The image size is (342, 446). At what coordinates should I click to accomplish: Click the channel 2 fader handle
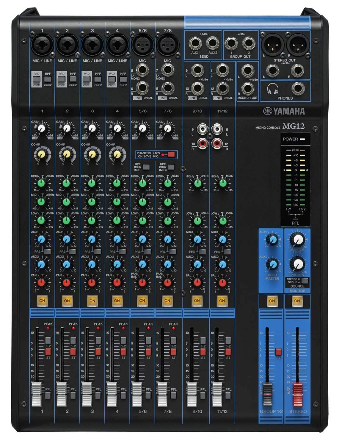click(62, 394)
